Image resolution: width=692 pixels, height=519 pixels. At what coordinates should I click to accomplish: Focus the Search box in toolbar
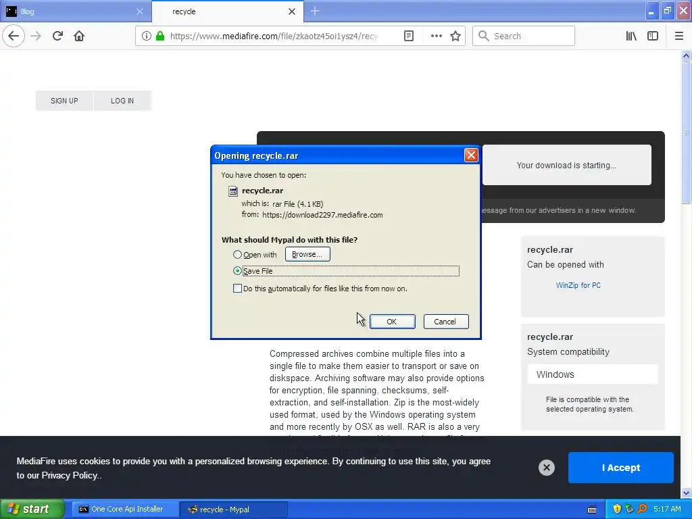[x=524, y=36]
